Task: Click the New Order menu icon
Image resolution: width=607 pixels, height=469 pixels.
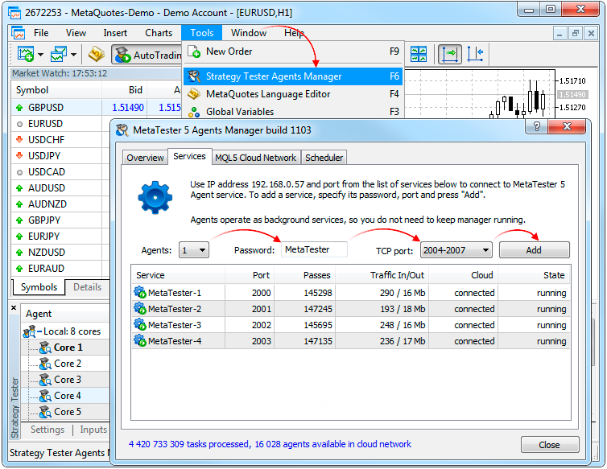Action: (194, 51)
